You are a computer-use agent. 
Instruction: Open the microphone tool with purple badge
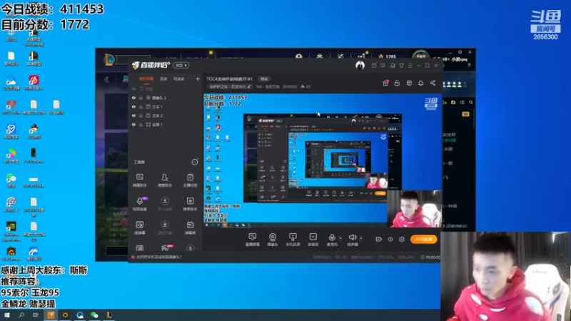point(140,204)
